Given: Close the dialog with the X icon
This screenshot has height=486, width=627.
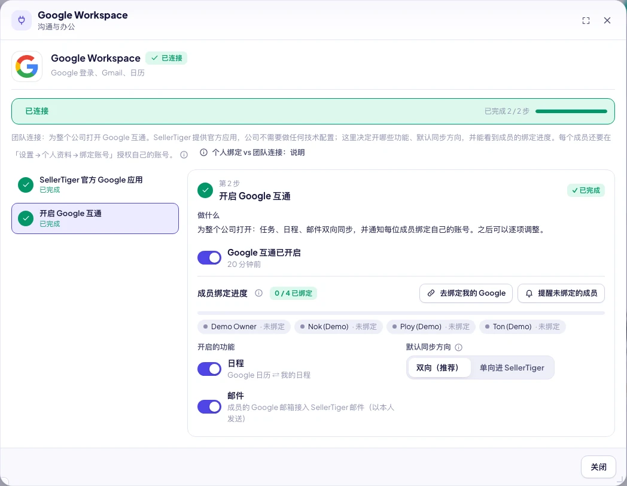Looking at the screenshot, I should [607, 20].
